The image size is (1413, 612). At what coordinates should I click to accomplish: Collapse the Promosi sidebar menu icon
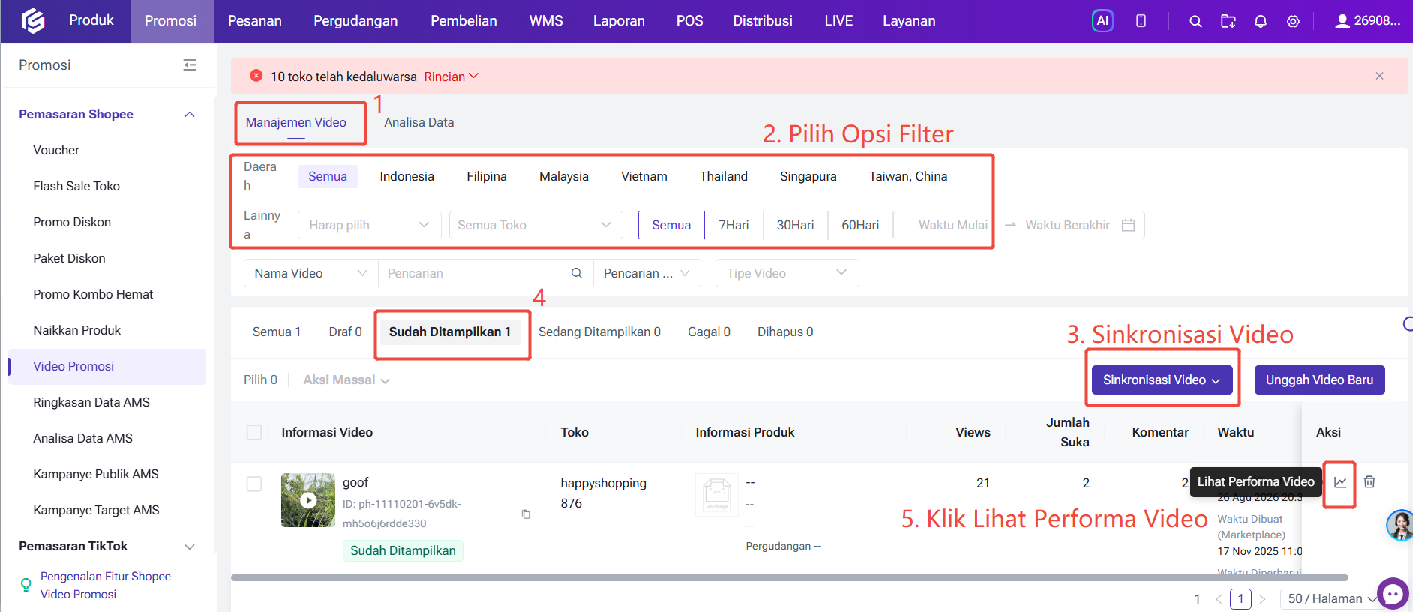(x=190, y=65)
